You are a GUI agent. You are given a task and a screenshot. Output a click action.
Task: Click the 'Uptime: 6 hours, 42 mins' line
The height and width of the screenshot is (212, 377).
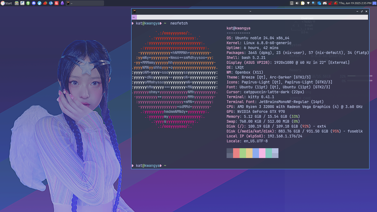coord(252,48)
